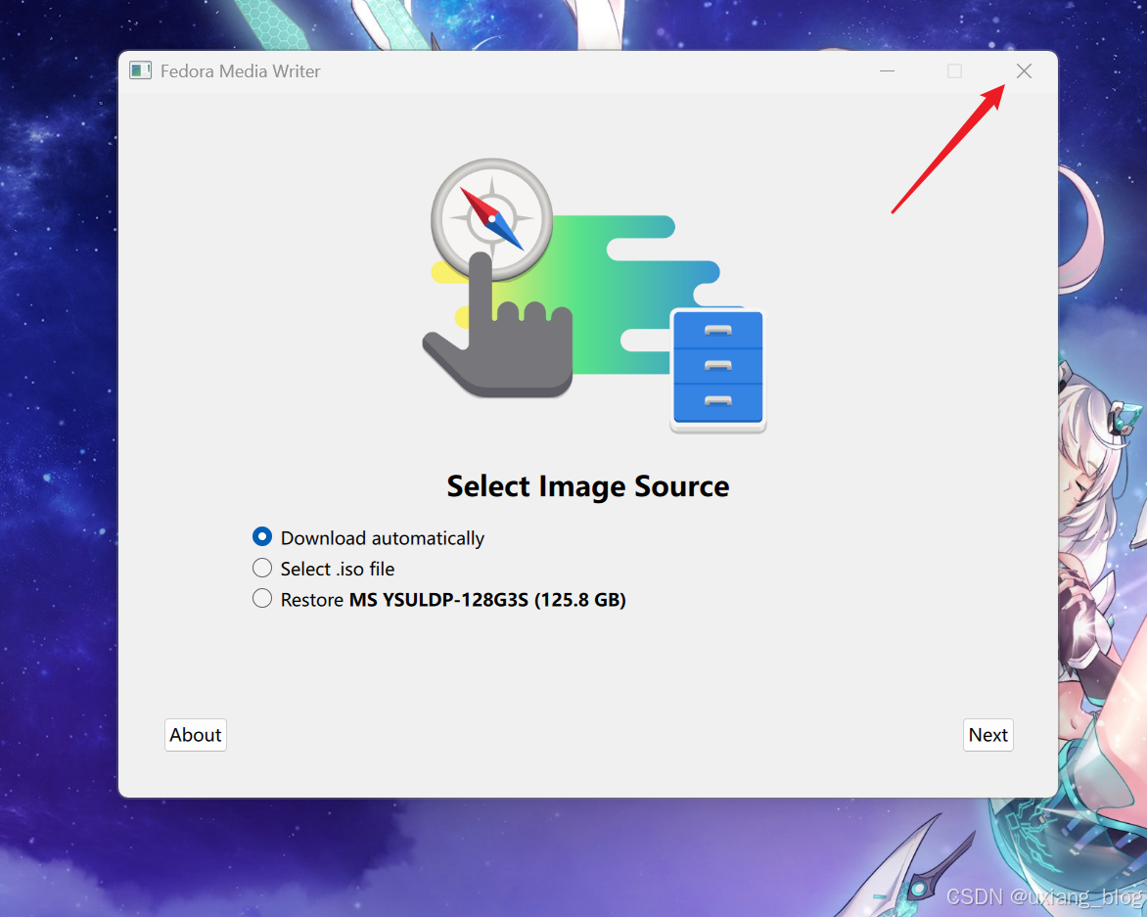The height and width of the screenshot is (917, 1147).
Task: Click the Fedora Media Writer title bar icon
Action: point(141,70)
